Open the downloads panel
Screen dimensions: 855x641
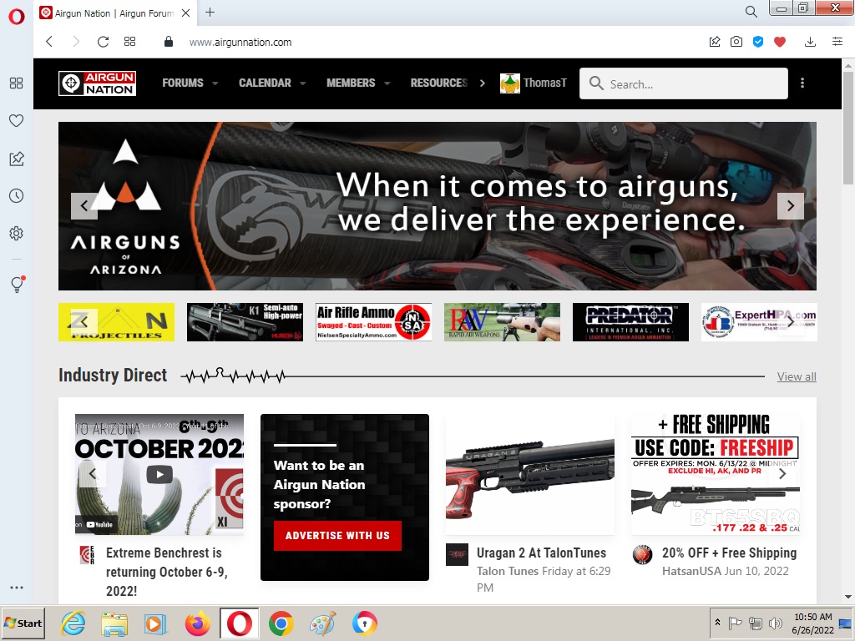point(810,42)
